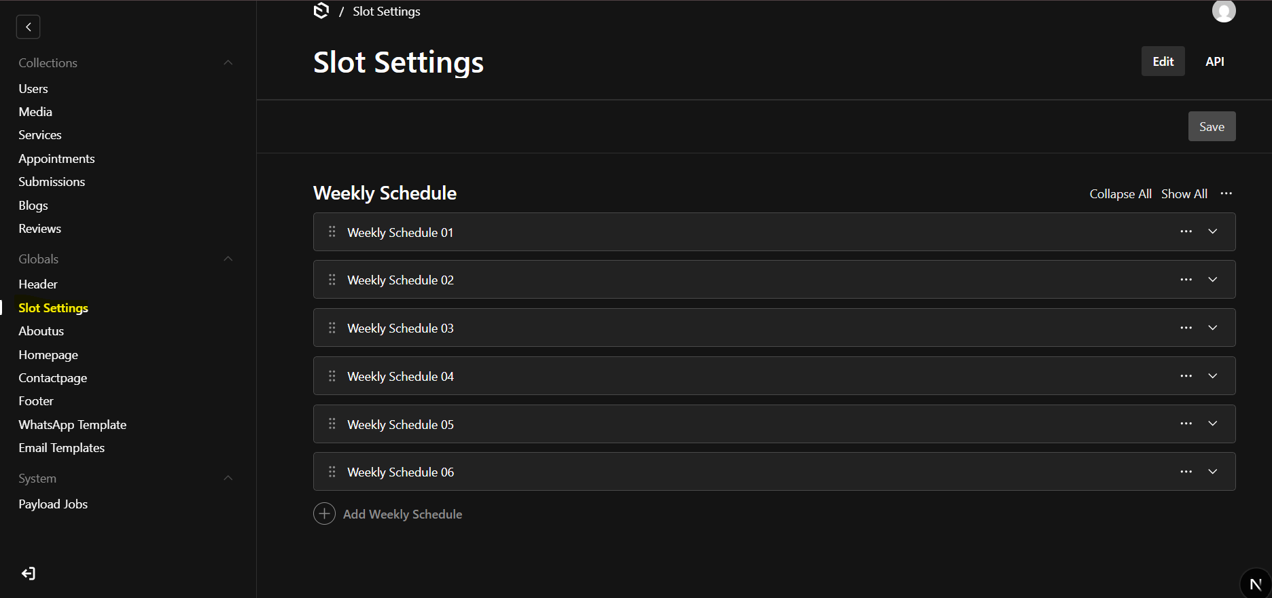Viewport: 1272px width, 598px height.
Task: Open the Weekly Schedule section options menu
Action: point(1226,193)
